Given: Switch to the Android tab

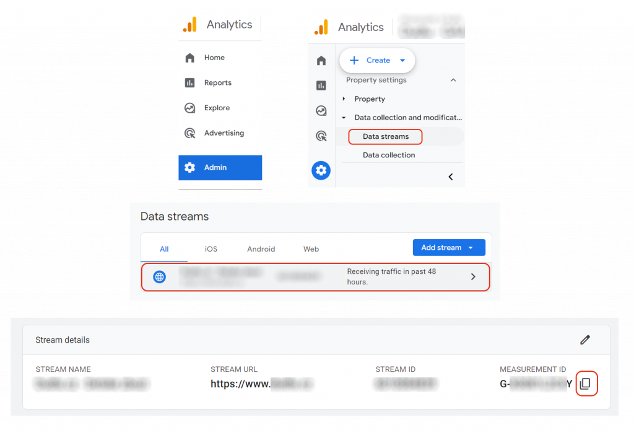Looking at the screenshot, I should pos(261,249).
